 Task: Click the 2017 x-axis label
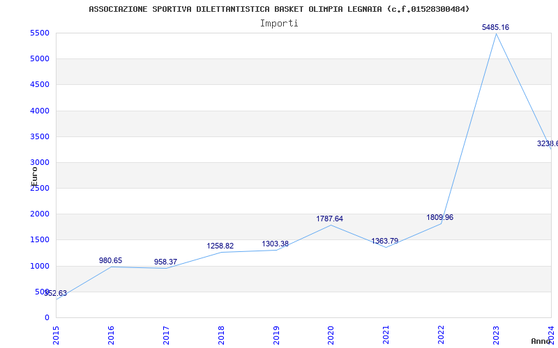(x=166, y=335)
